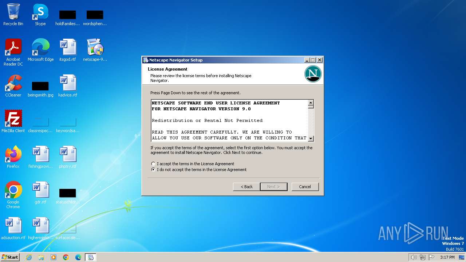Select the netscape-9 installer icon

(95, 50)
